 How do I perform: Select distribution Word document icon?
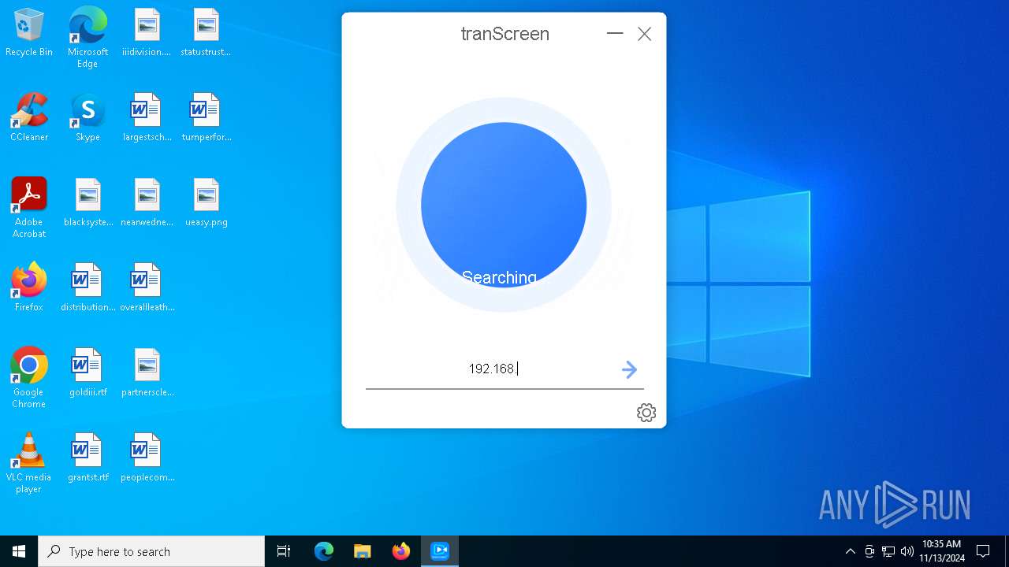pyautogui.click(x=87, y=287)
